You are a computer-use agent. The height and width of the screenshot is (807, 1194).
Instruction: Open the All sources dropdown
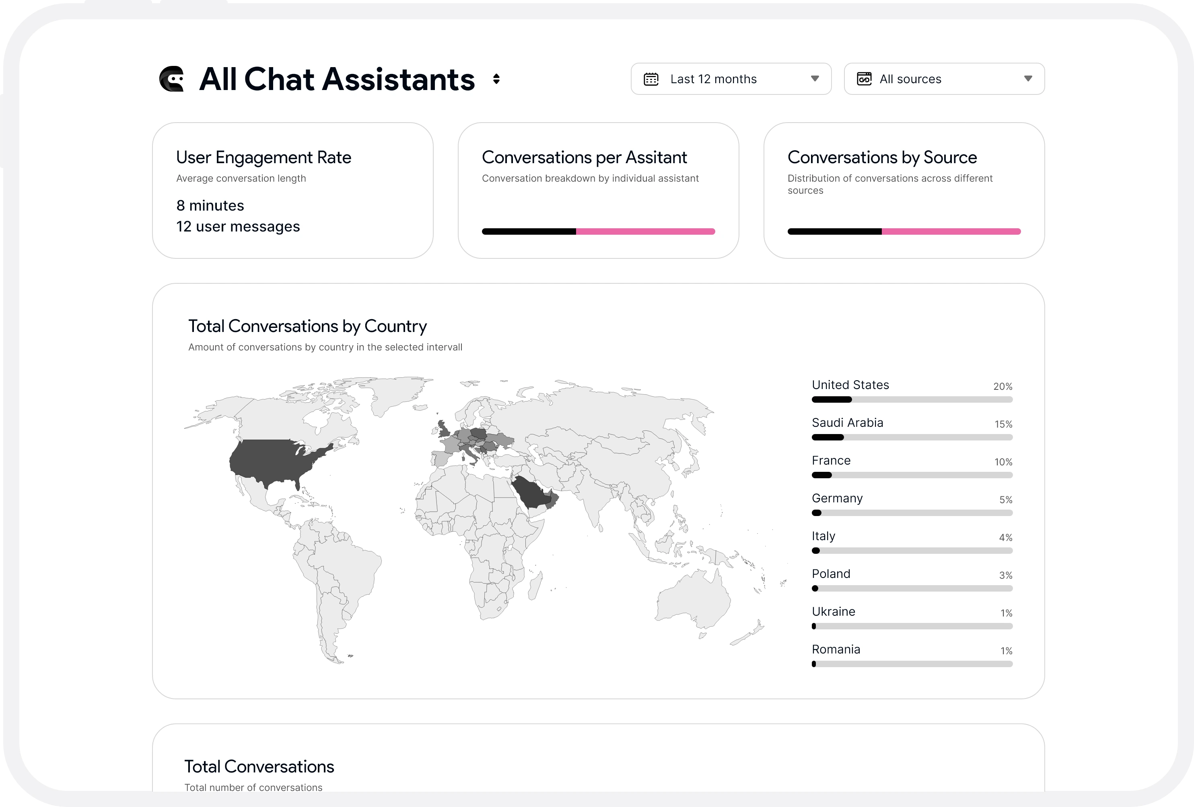point(944,79)
